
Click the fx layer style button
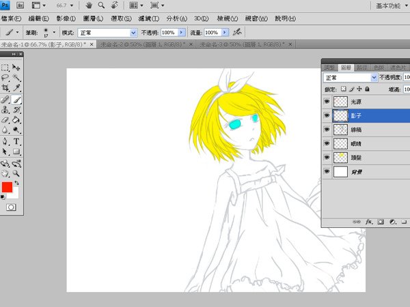(369, 222)
